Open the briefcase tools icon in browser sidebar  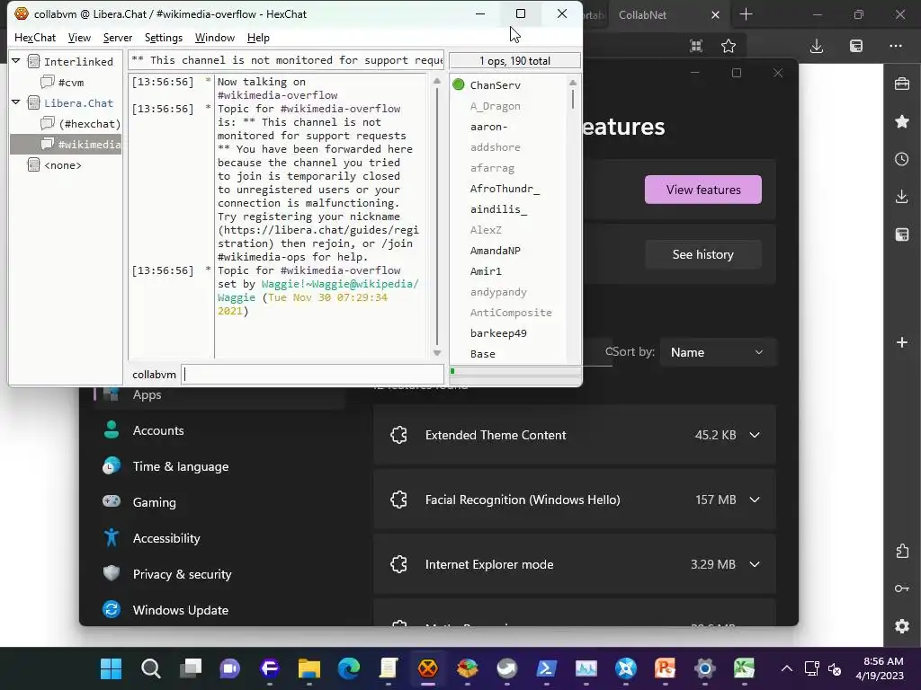click(902, 84)
